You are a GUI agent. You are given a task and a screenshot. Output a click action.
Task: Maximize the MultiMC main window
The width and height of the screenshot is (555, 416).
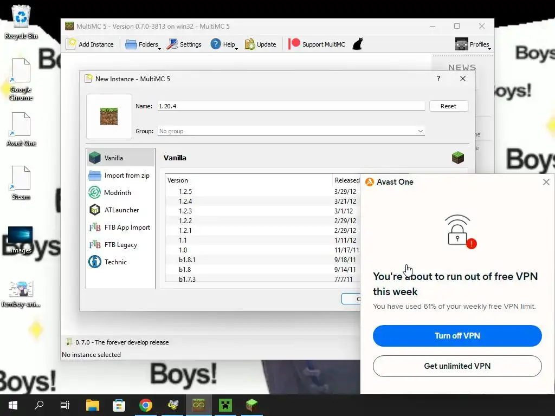click(x=457, y=26)
